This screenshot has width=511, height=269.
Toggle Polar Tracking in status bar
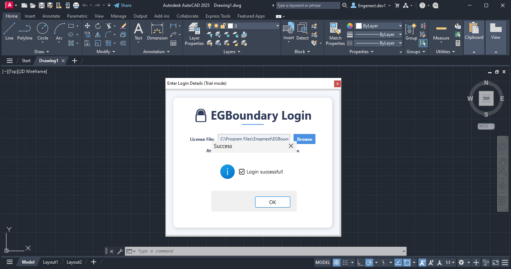coord(369,263)
